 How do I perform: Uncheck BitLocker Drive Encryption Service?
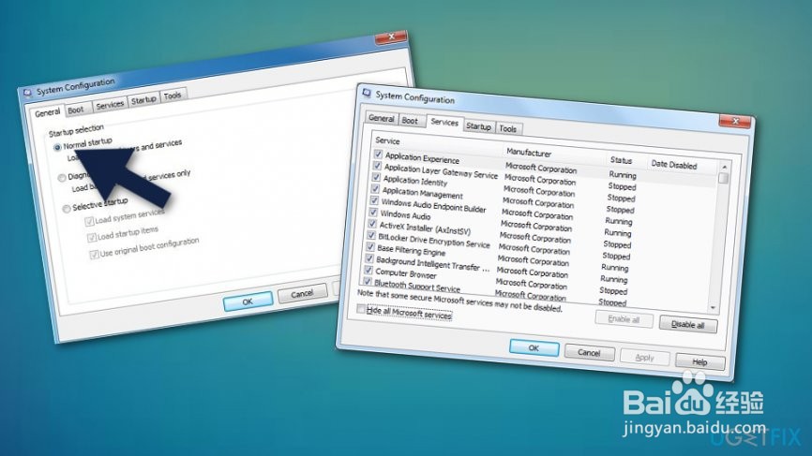pyautogui.click(x=370, y=235)
